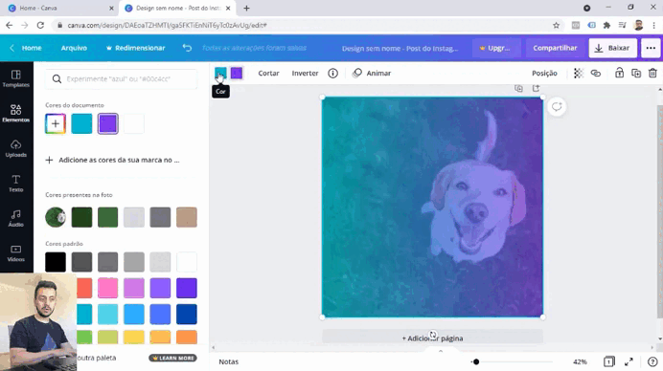The image size is (663, 371).
Task: Pick the pink default color swatch
Action: point(108,288)
